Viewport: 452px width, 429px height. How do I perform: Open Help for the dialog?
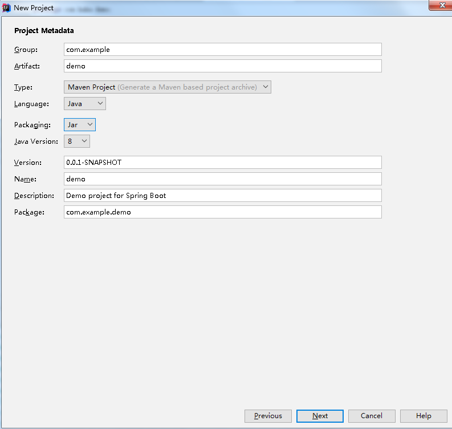[x=424, y=416]
